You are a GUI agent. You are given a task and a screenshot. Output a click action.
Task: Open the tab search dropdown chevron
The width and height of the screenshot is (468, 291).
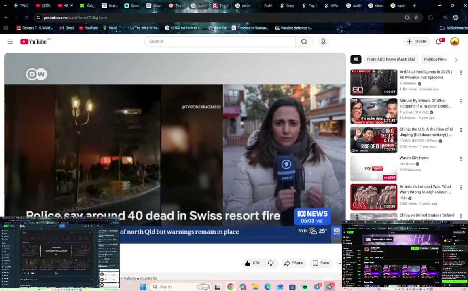(x=5, y=6)
